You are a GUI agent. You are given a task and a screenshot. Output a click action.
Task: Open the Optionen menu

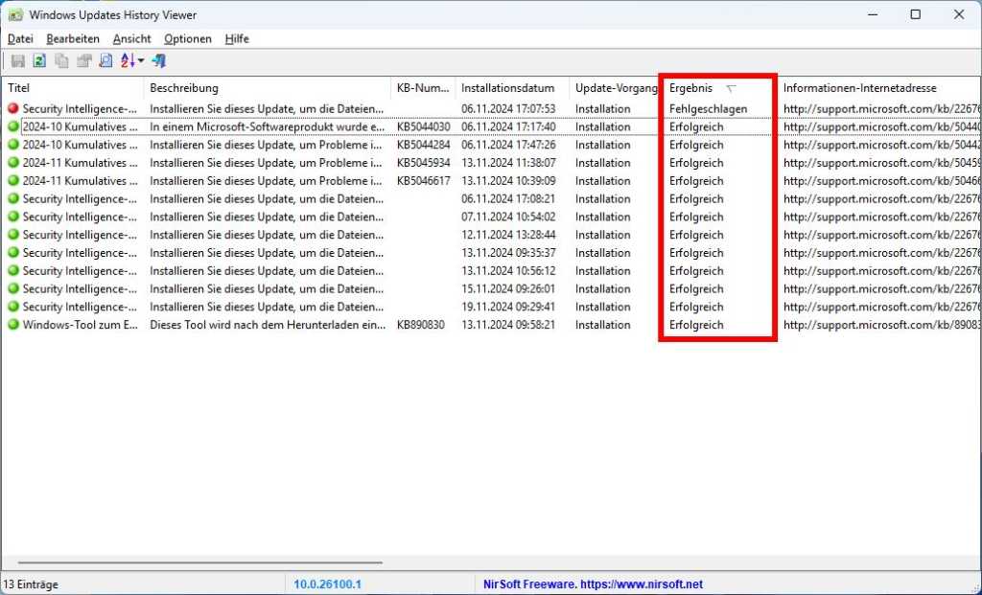(187, 38)
